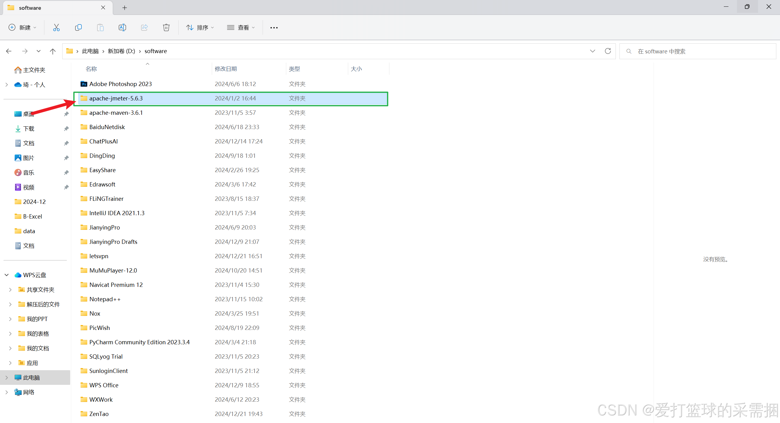This screenshot has width=780, height=423.
Task: Collapse the WPS云盘 tree node
Action: tap(7, 275)
